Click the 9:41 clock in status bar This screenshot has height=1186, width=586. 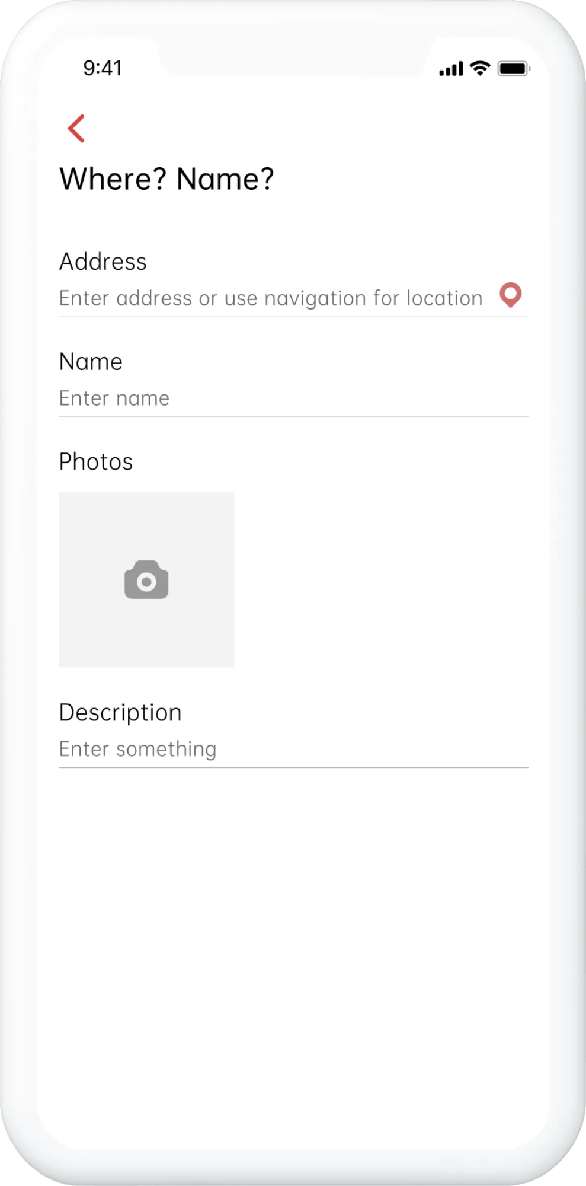pos(103,68)
